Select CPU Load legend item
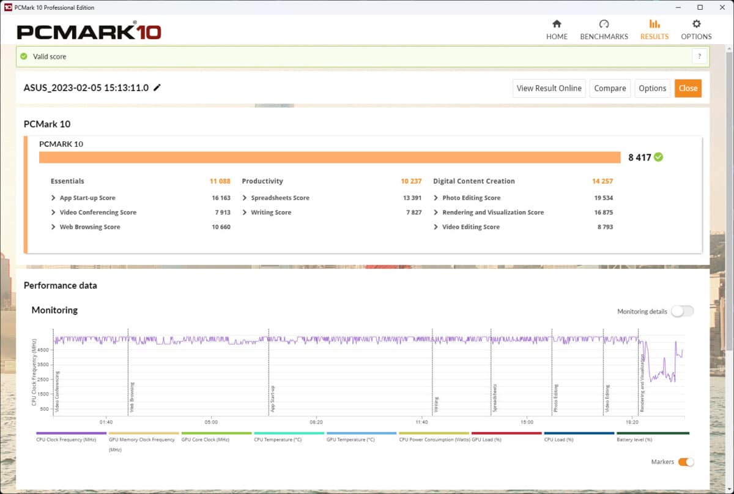Image resolution: width=734 pixels, height=494 pixels. point(579,436)
